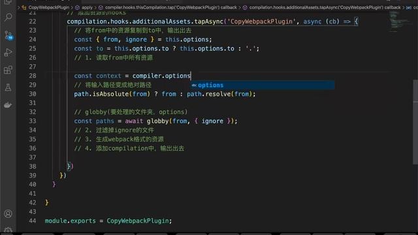Screen dimensions: 418x235
Task: Select the 'options' autocomplete suggestion
Action: [x=263, y=86]
